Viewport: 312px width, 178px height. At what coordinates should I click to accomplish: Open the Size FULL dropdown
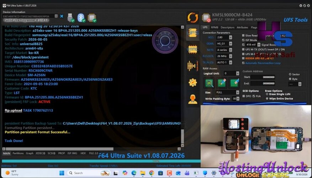(x=238, y=93)
